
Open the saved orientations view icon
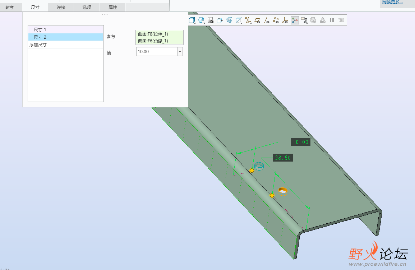tap(202, 20)
